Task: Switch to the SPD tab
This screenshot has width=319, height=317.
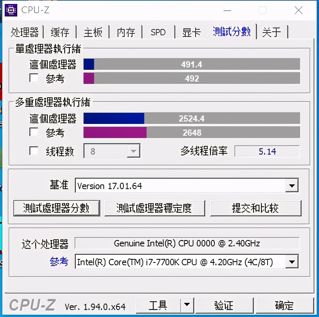Action: (x=158, y=32)
